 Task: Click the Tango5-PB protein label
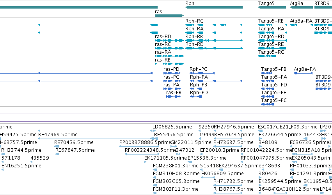click(273, 69)
